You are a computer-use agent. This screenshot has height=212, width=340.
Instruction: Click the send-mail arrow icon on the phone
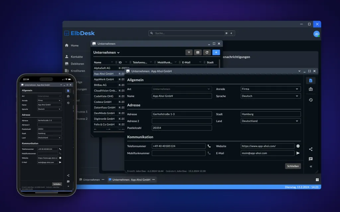[x=60, y=162]
